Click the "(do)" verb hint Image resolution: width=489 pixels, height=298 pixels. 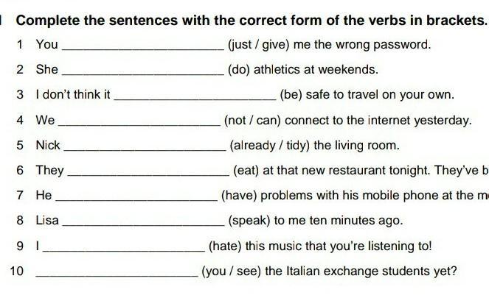[x=240, y=70]
